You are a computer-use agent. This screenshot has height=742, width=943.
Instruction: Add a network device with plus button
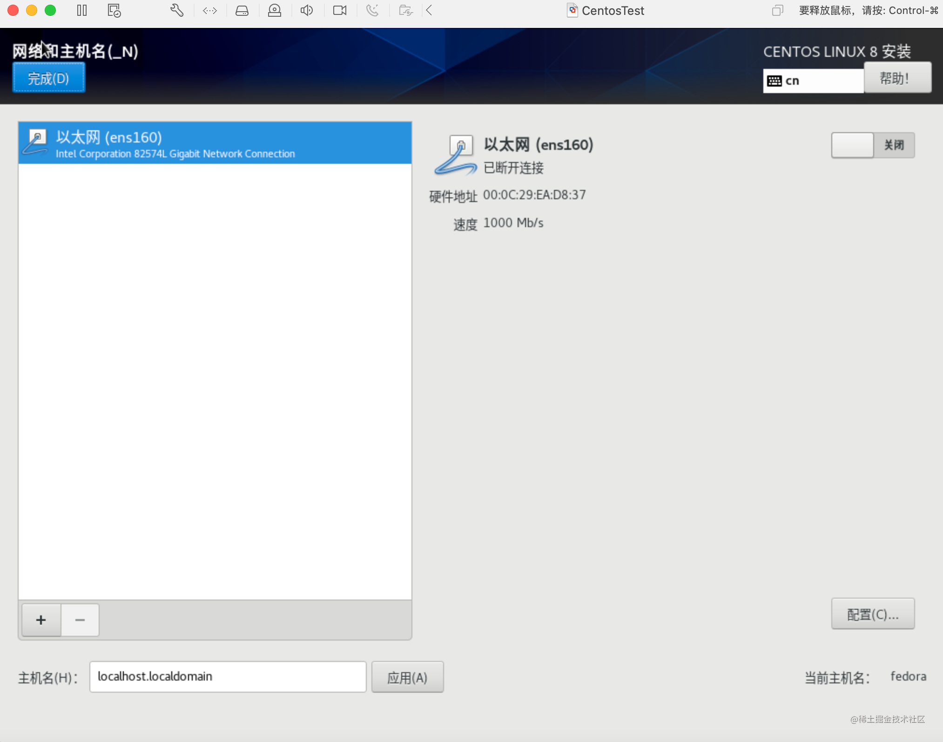pos(41,620)
